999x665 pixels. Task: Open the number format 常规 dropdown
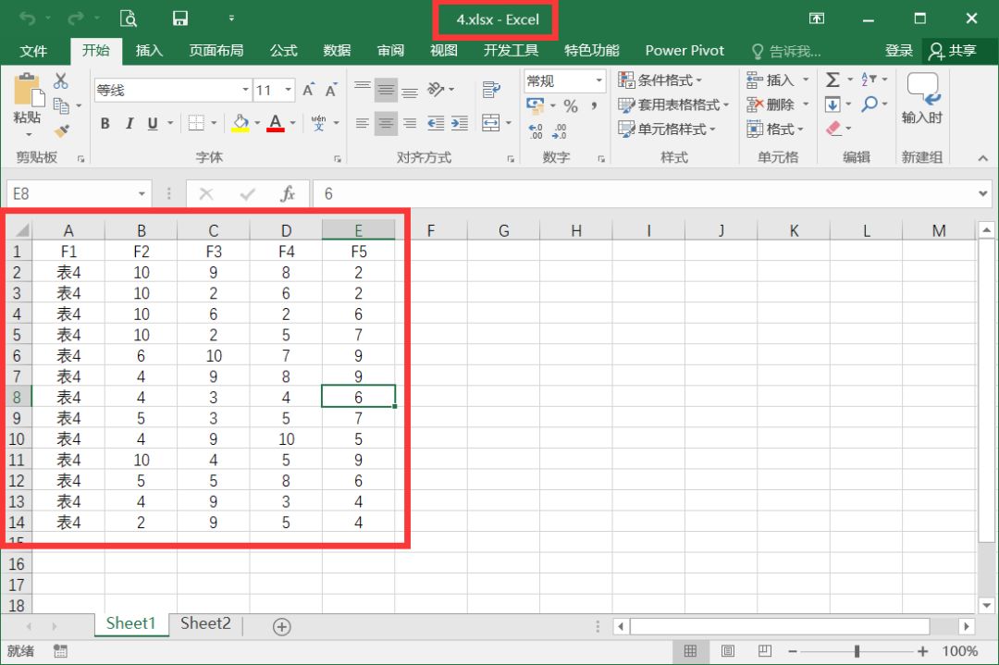(598, 80)
